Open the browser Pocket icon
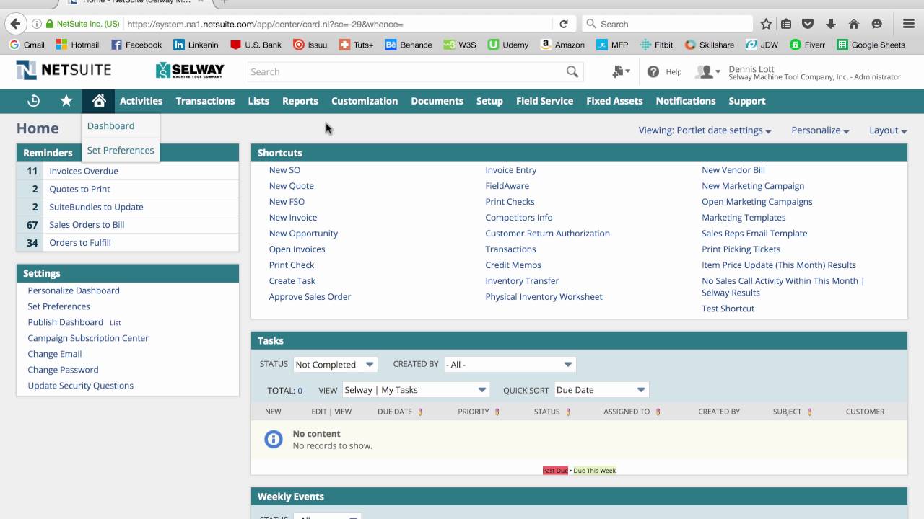 808,24
